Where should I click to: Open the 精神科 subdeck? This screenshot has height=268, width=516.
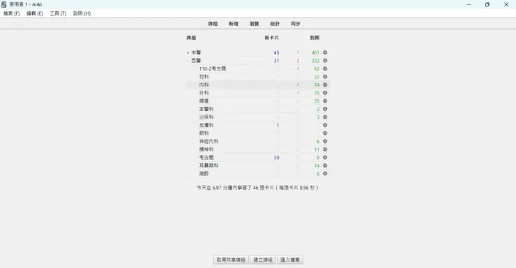pos(206,149)
